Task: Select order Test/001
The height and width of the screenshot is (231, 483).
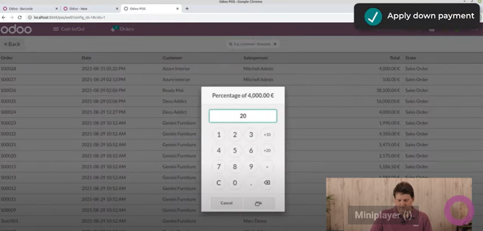Action: (x=241, y=221)
